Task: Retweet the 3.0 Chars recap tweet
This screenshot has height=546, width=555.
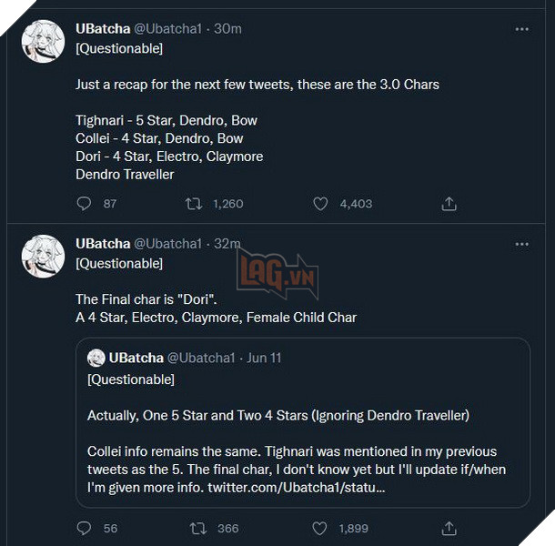Action: pos(193,204)
